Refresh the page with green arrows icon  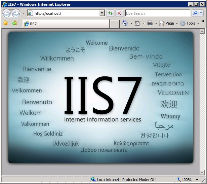click(x=110, y=13)
